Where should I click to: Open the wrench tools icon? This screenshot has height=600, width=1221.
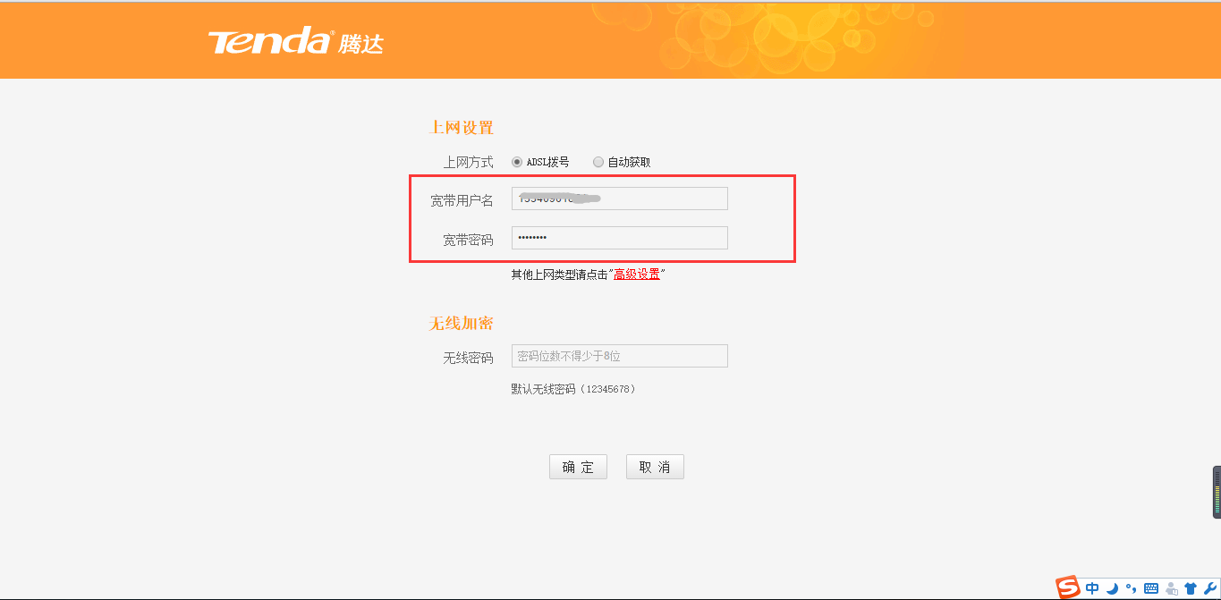(x=1209, y=588)
